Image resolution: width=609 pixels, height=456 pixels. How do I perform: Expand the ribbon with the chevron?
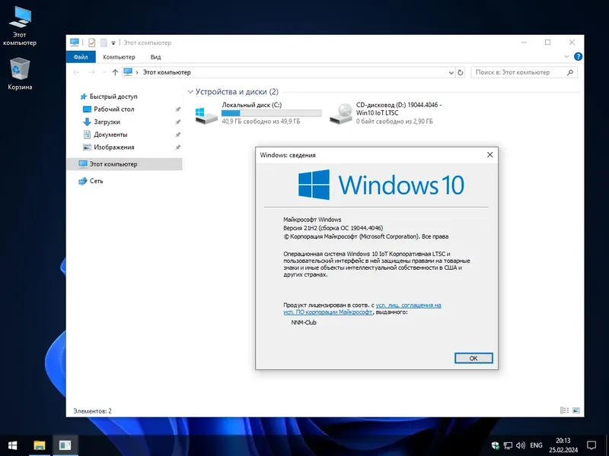566,56
